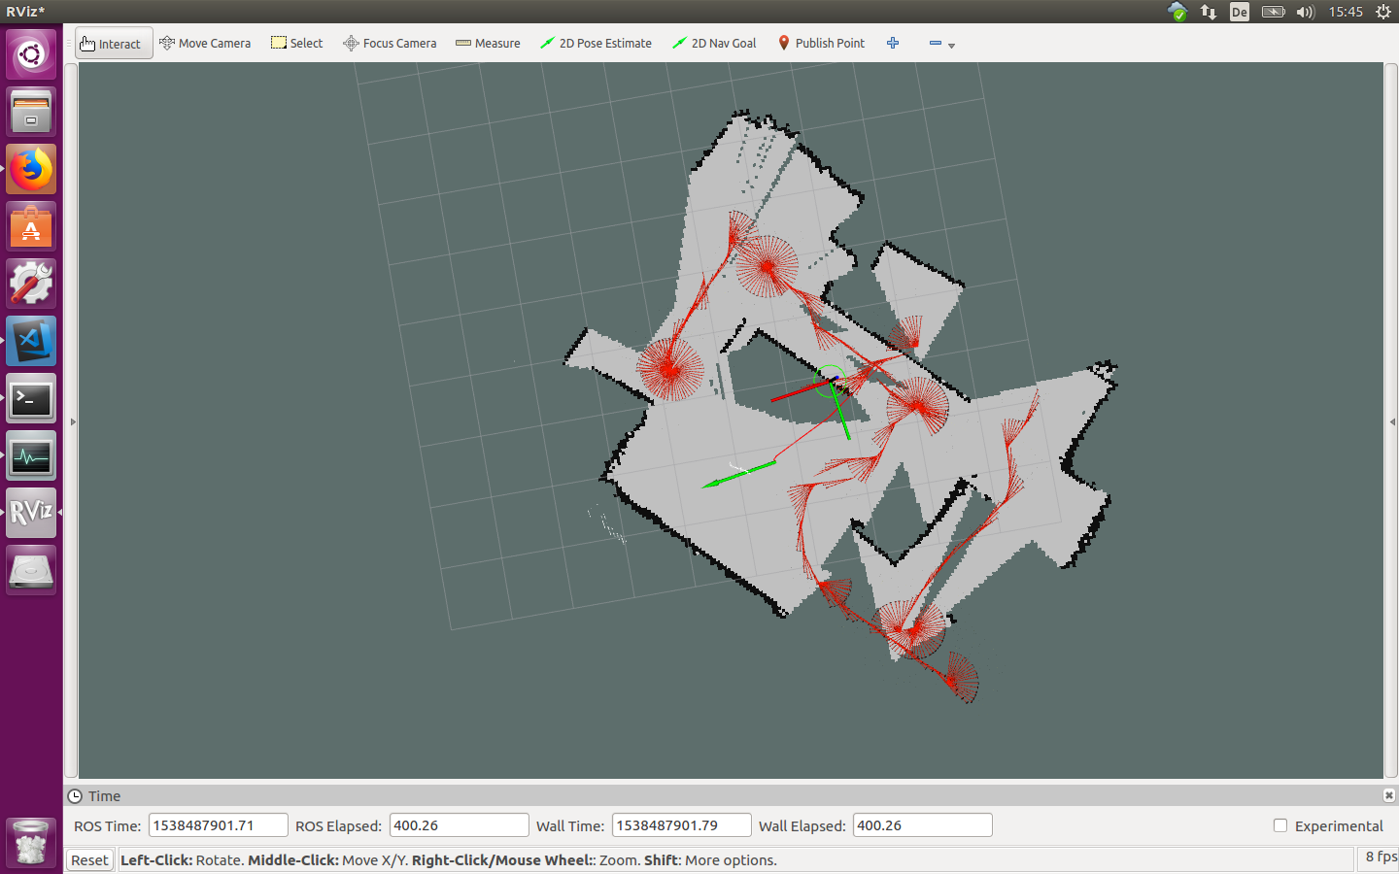Reset the time with Reset button
Viewport: 1399px width, 874px height.
click(89, 859)
